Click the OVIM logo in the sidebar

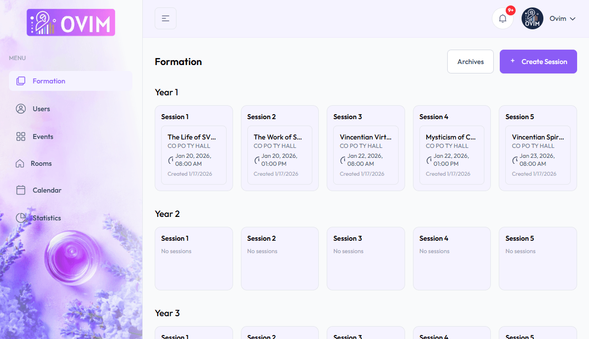71,23
